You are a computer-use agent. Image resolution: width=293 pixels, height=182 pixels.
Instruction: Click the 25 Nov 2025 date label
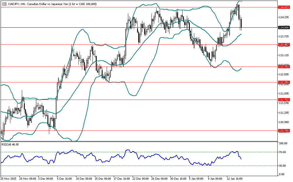pos(8,178)
